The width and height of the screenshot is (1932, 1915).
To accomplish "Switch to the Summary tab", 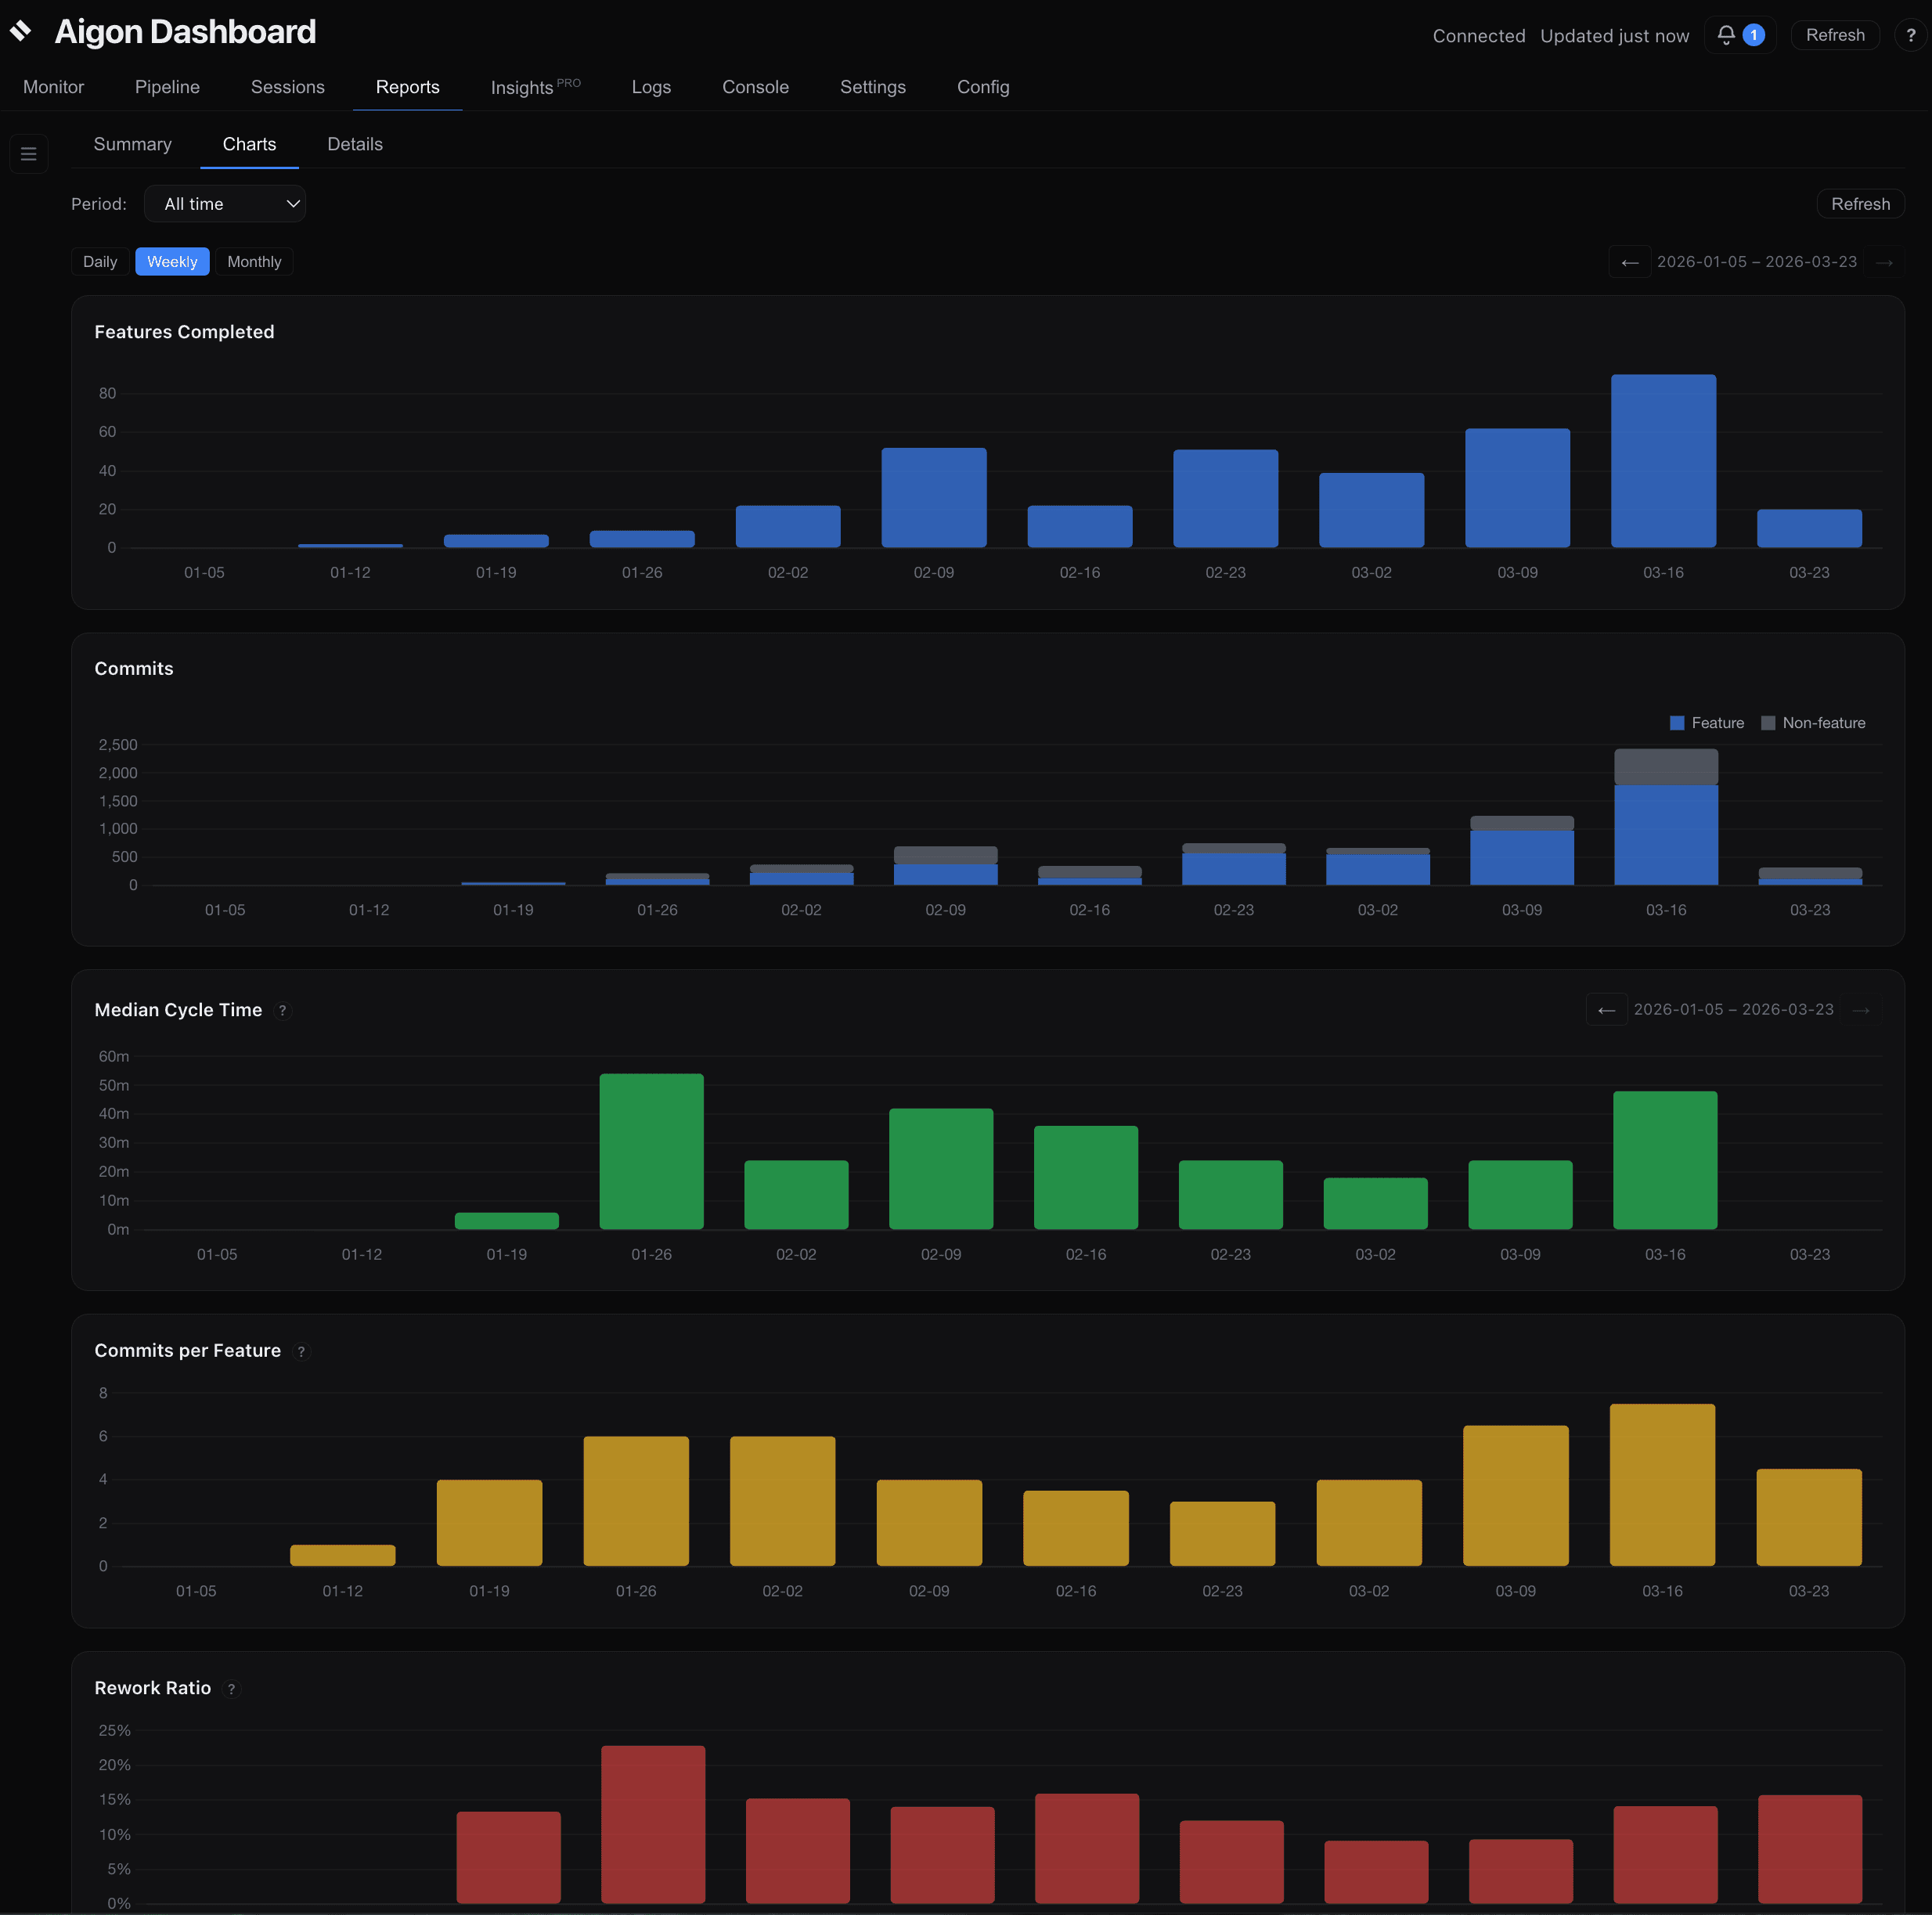I will coord(132,144).
